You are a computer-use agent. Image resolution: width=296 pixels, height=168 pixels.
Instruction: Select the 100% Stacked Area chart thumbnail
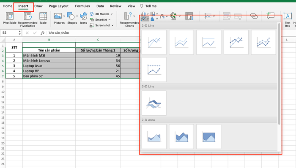(208, 136)
